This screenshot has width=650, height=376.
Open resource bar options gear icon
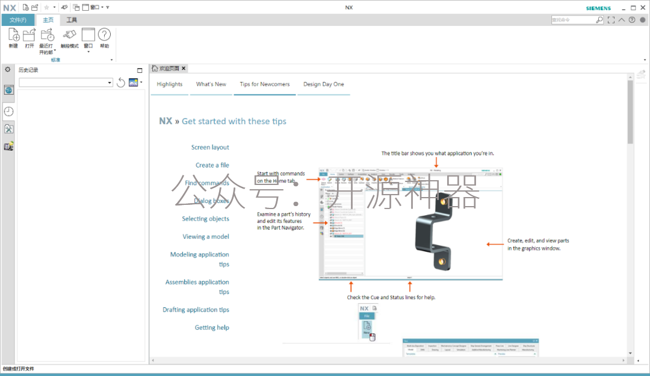(x=8, y=70)
